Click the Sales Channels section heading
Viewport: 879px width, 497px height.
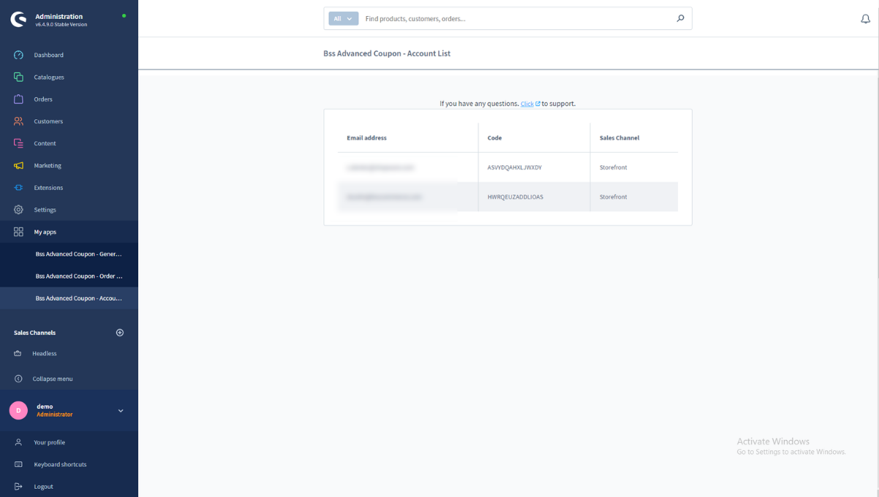[x=34, y=333]
